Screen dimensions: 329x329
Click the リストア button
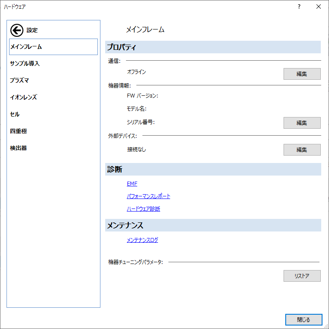coord(302,276)
